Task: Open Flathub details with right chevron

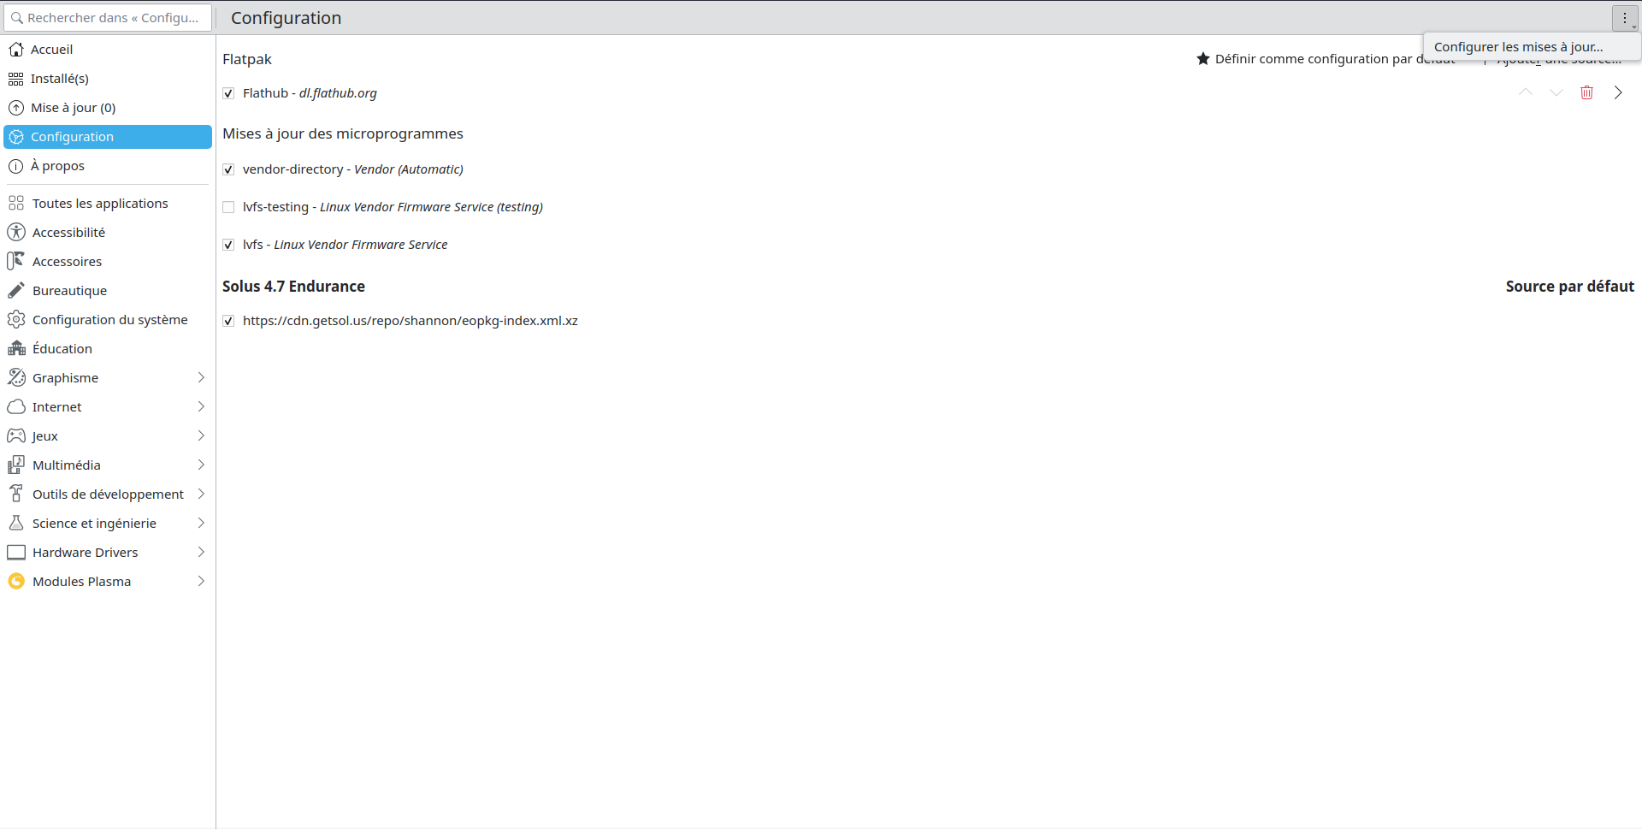Action: tap(1617, 92)
